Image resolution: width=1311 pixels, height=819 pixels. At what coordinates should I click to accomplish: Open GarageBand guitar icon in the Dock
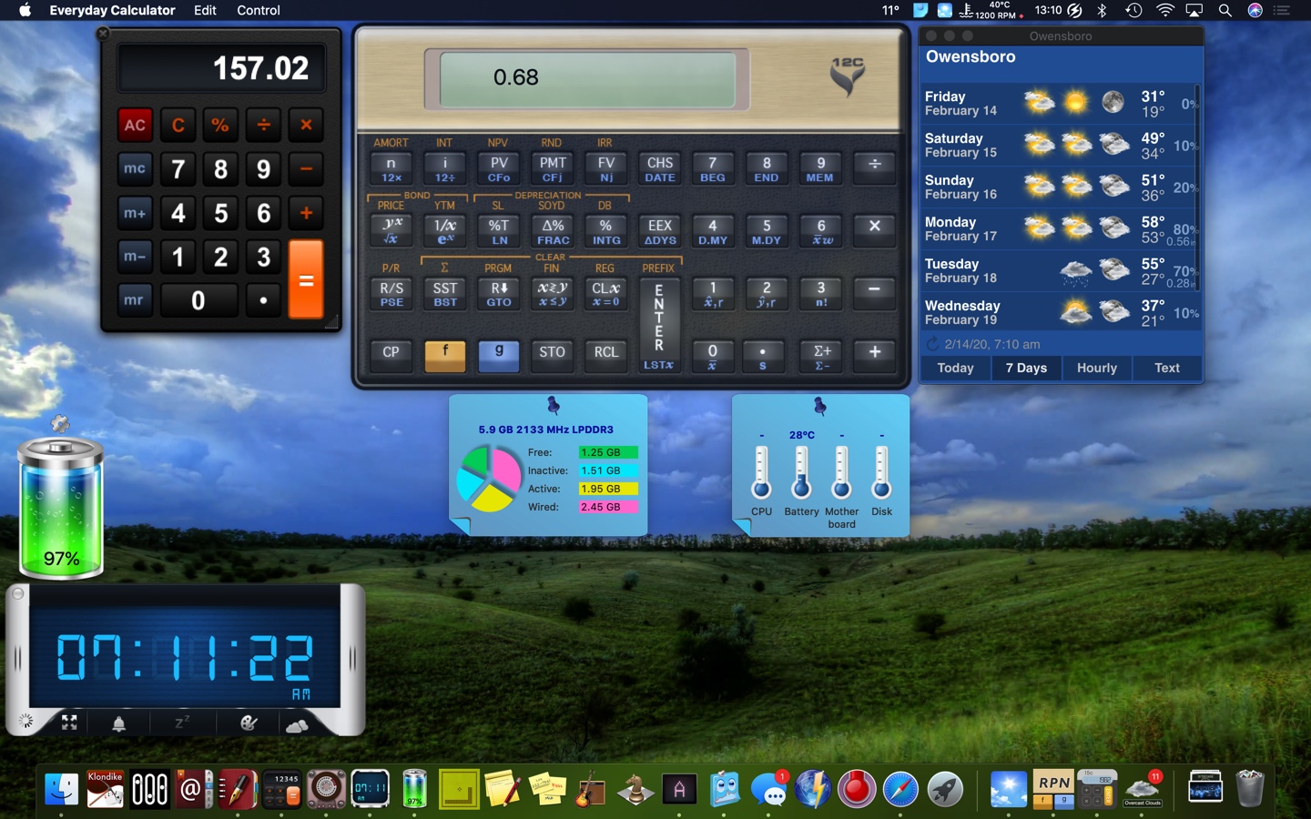point(591,789)
